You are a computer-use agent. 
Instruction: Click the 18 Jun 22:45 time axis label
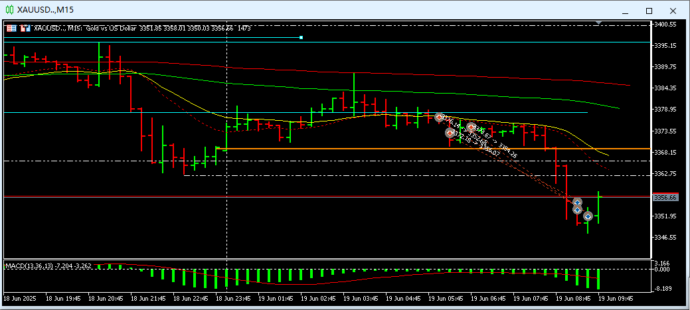pyautogui.click(x=191, y=299)
